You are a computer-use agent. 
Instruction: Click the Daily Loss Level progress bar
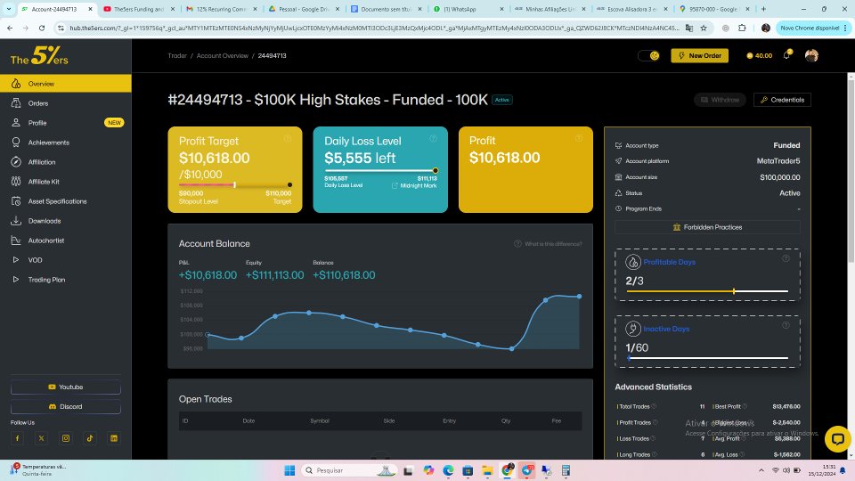[x=380, y=171]
